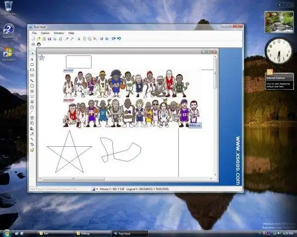Select the ellipse tool

pos(32,75)
